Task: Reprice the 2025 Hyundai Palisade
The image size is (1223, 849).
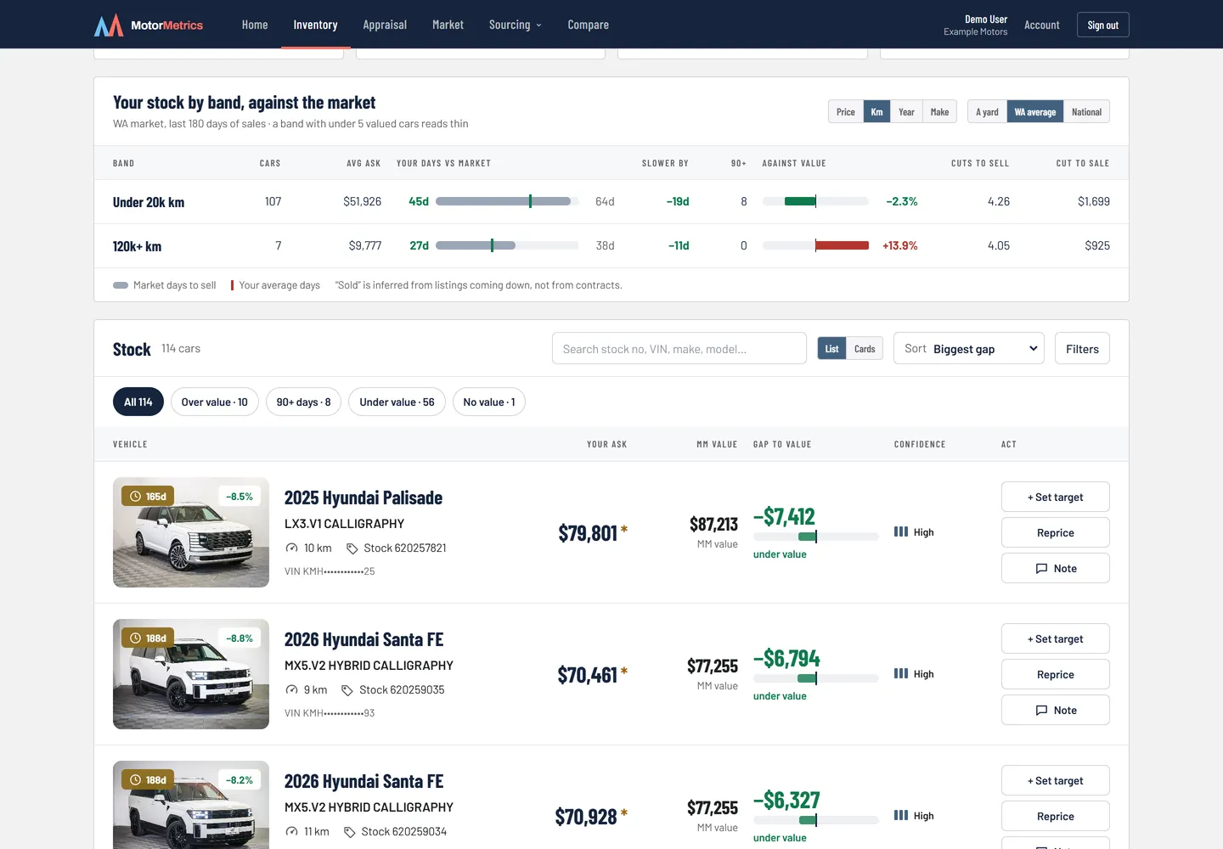Action: 1056,533
